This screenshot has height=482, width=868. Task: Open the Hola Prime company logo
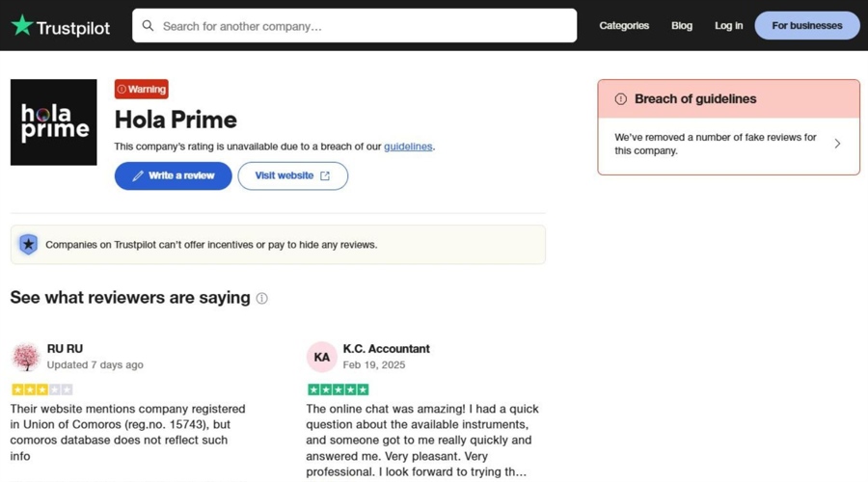click(54, 122)
